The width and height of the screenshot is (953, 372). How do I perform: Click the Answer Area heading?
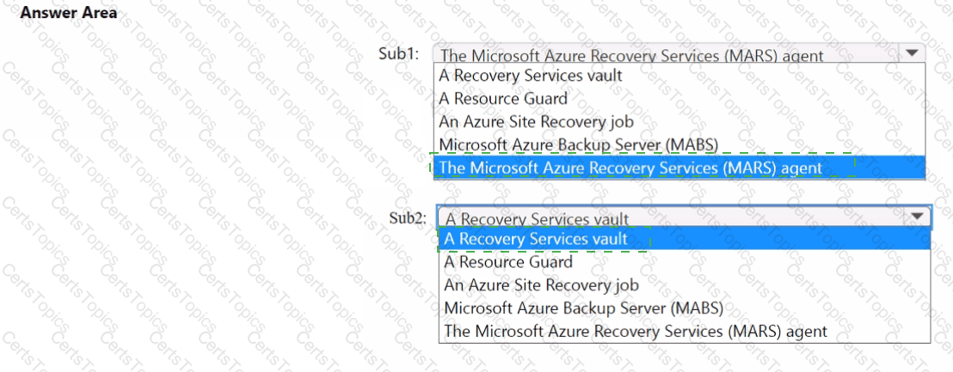pos(68,14)
